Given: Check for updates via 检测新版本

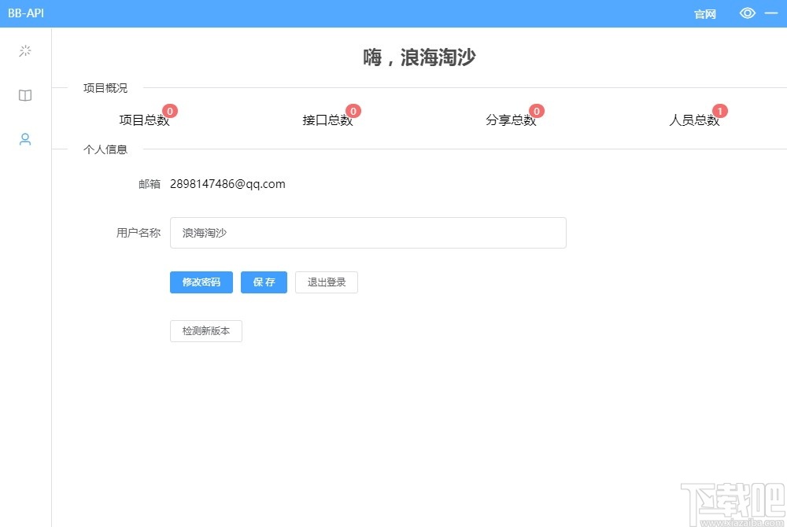Looking at the screenshot, I should (x=205, y=330).
